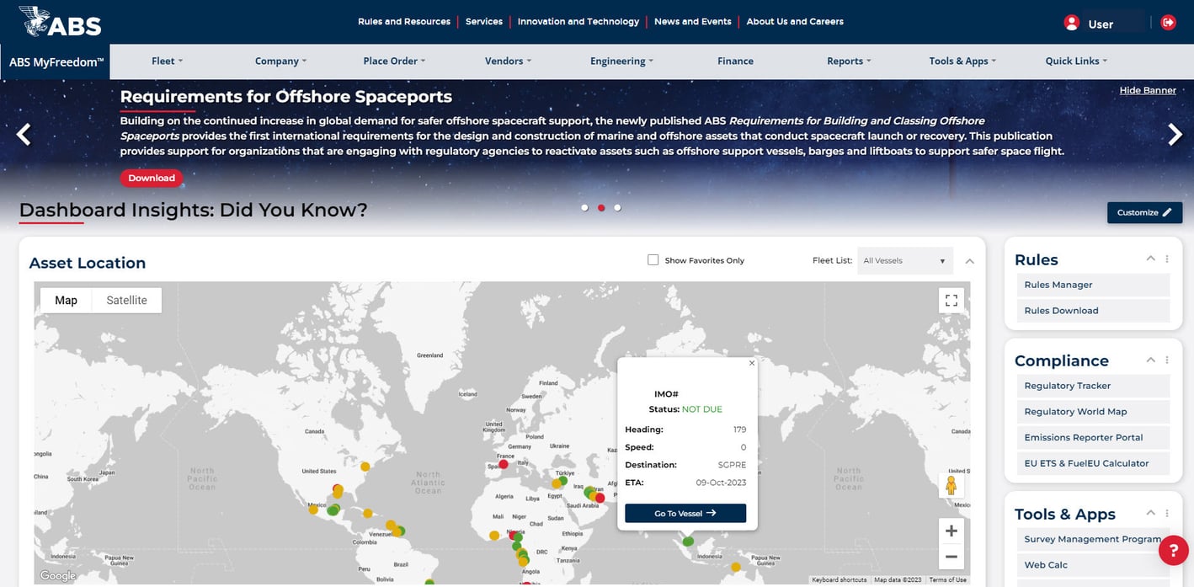The image size is (1194, 587).
Task: Open Emissions Reporter Portal link
Action: click(1093, 438)
